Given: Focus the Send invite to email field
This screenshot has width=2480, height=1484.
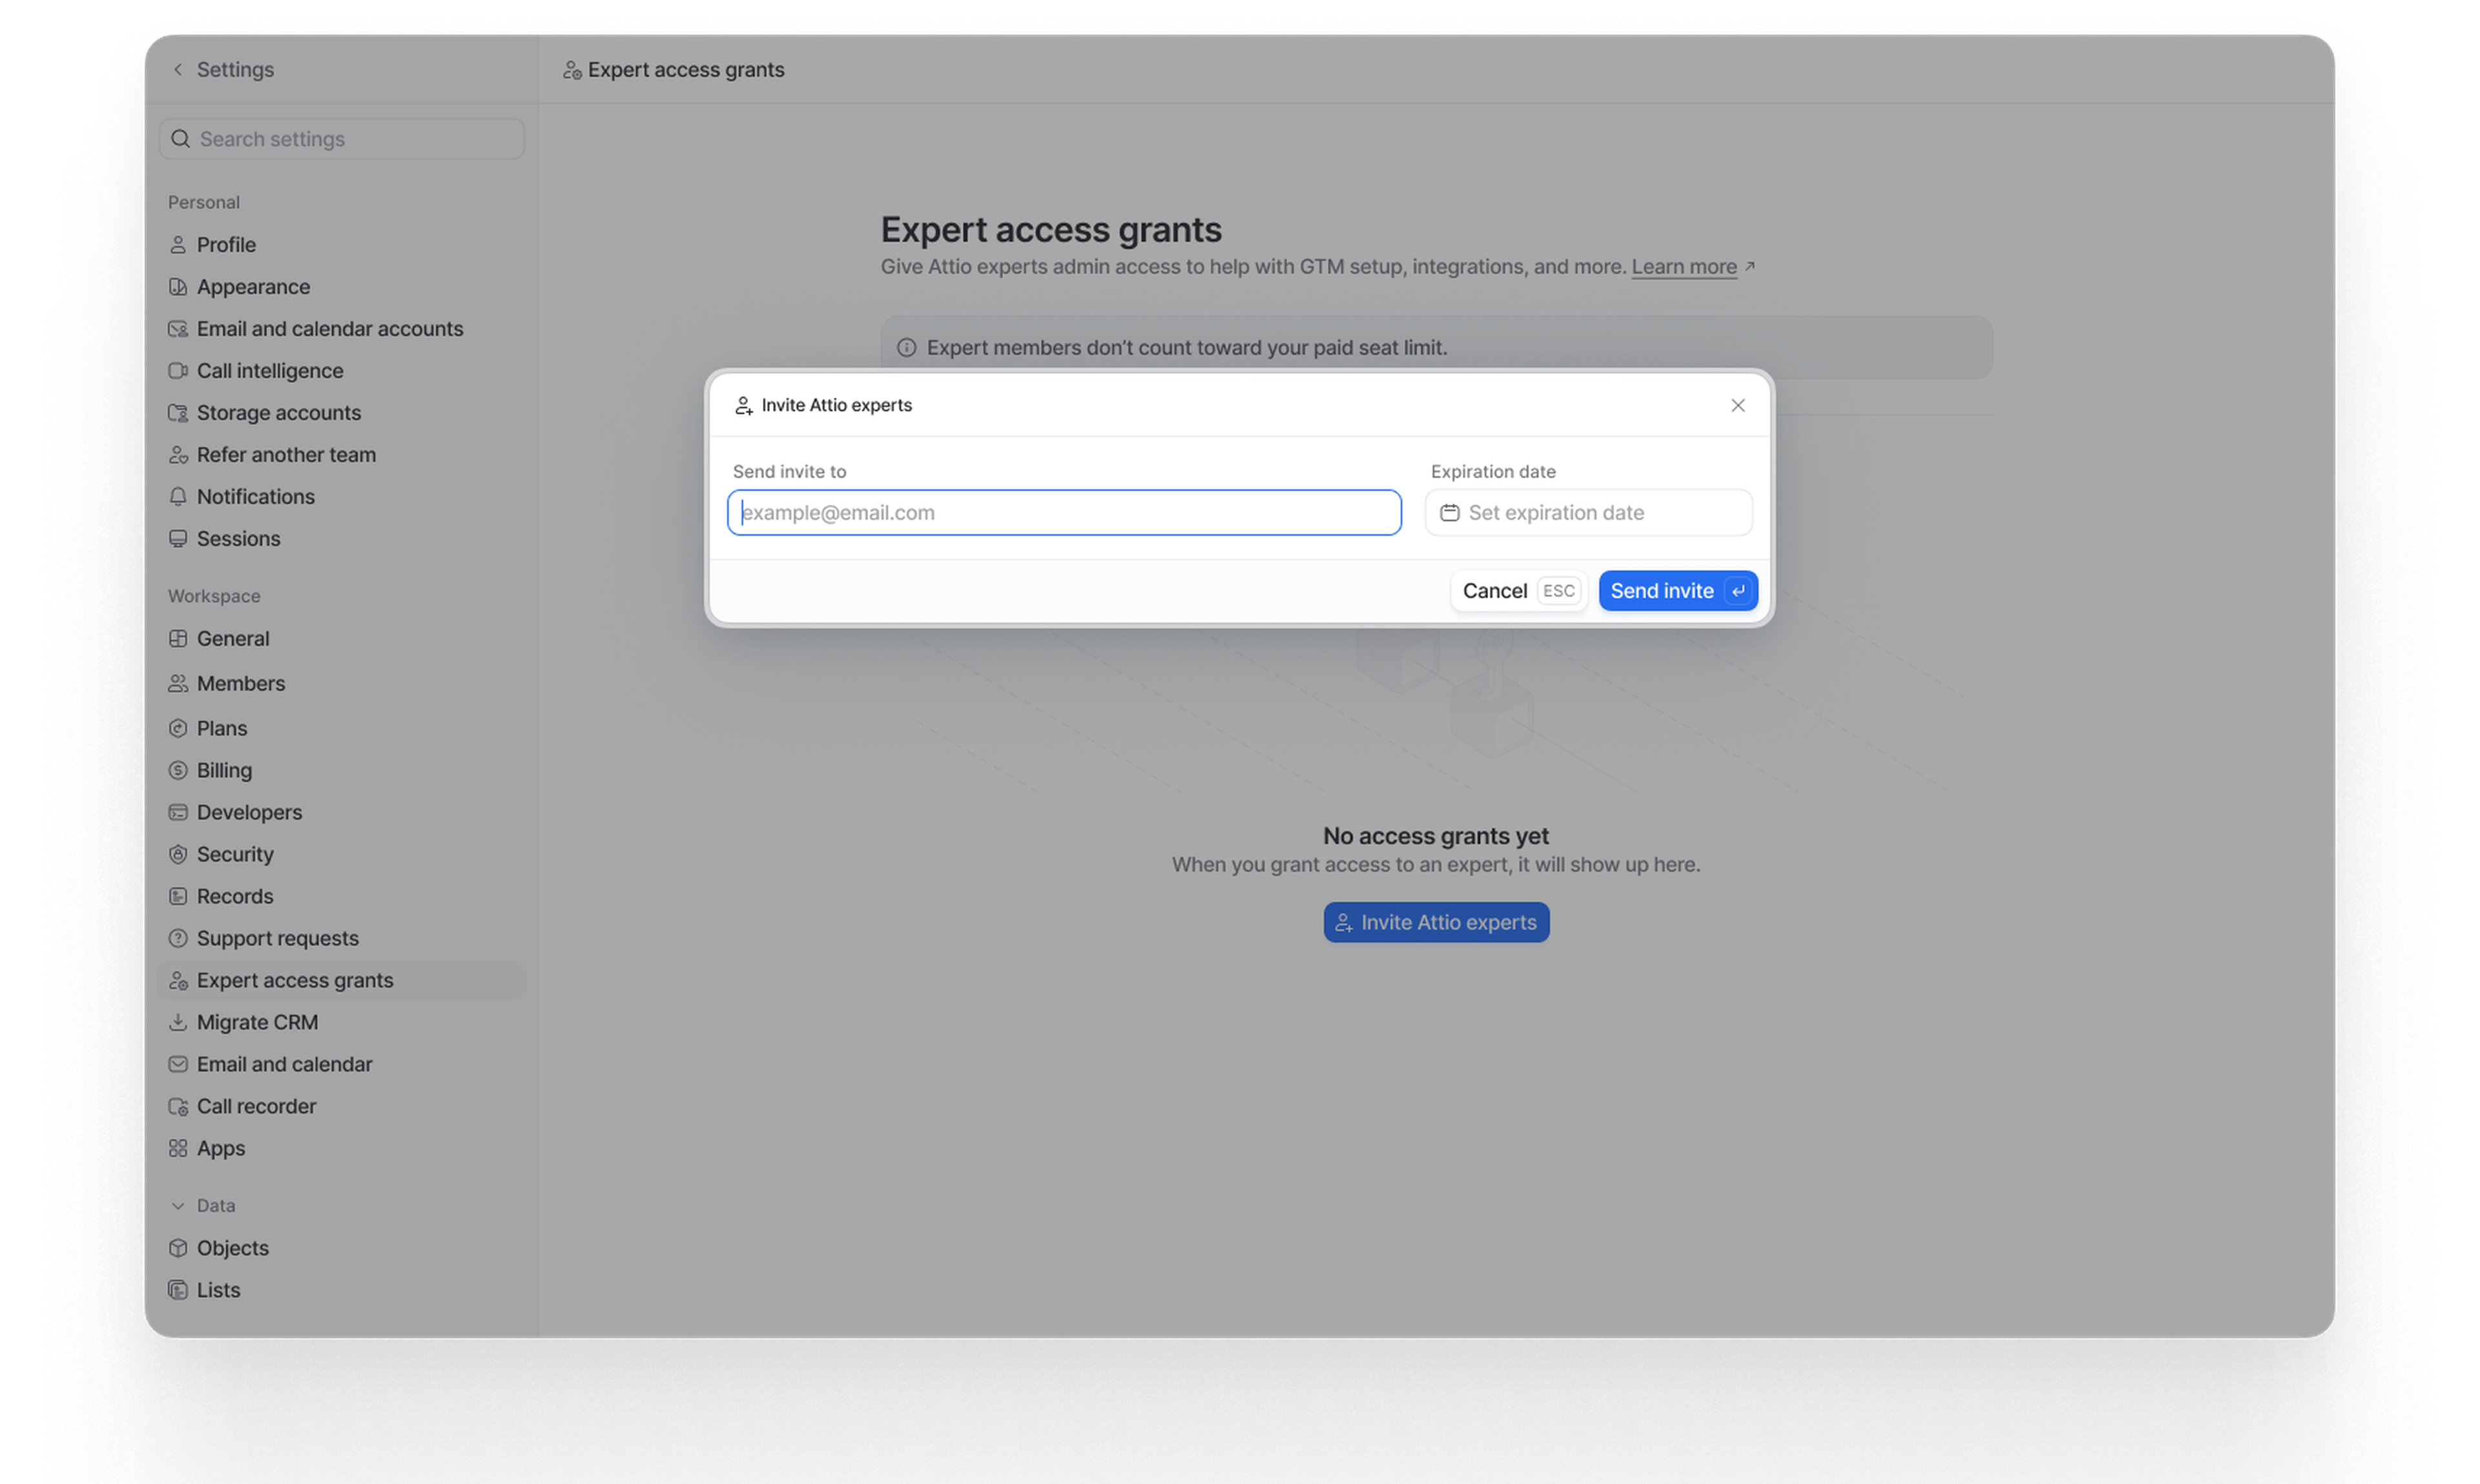Looking at the screenshot, I should point(1064,513).
